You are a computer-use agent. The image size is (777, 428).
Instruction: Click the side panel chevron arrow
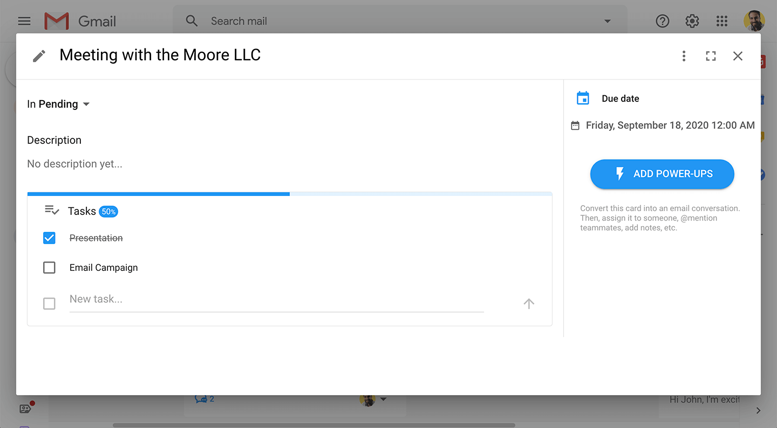(759, 410)
